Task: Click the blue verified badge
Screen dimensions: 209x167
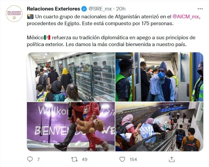Action: (x=84, y=9)
